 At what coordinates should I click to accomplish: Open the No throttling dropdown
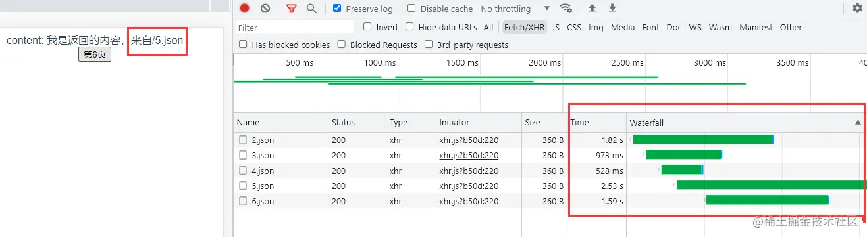(x=515, y=9)
